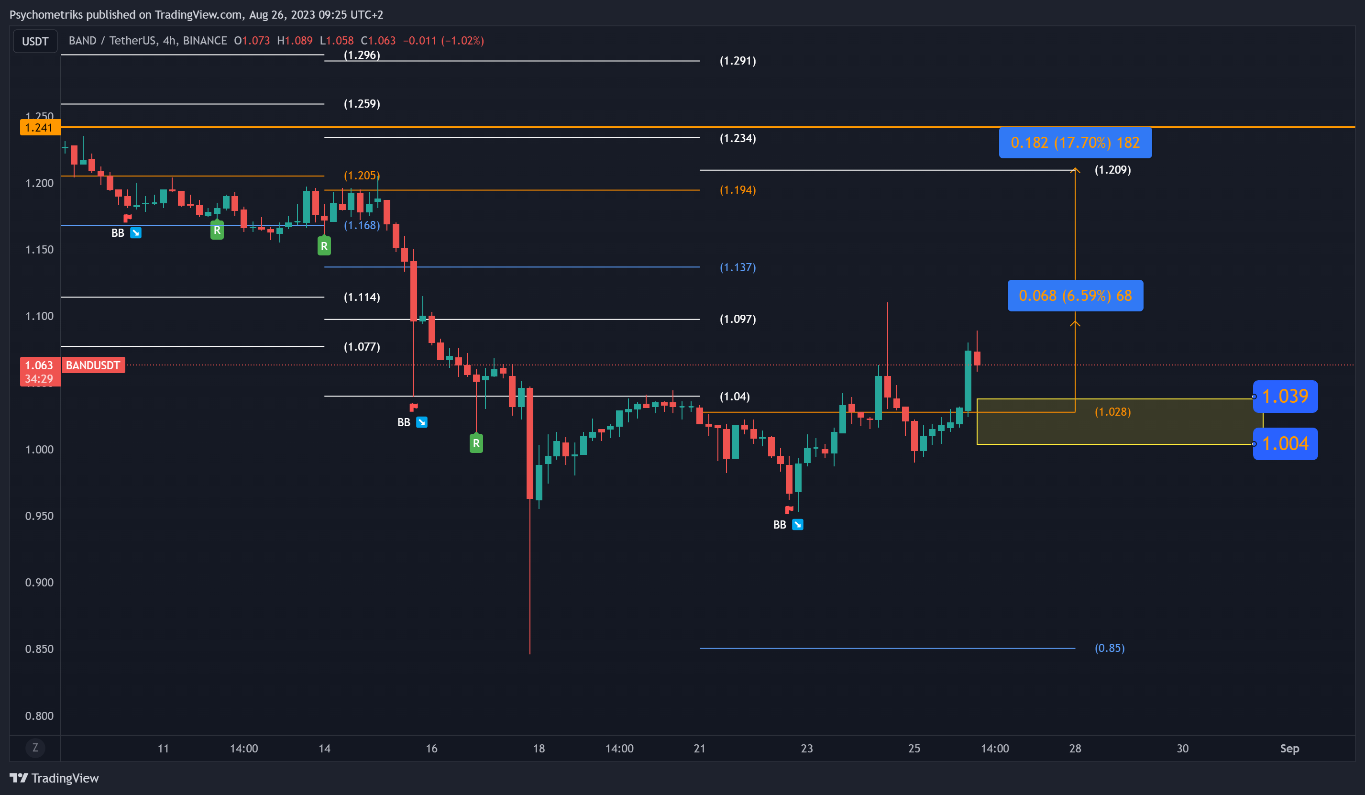Click the L1.058 low value

336,41
